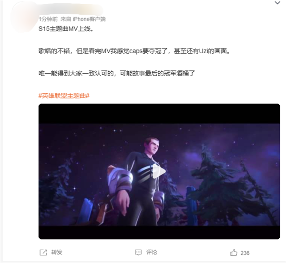
Task: Click the blurred user avatar
Action: point(23,17)
